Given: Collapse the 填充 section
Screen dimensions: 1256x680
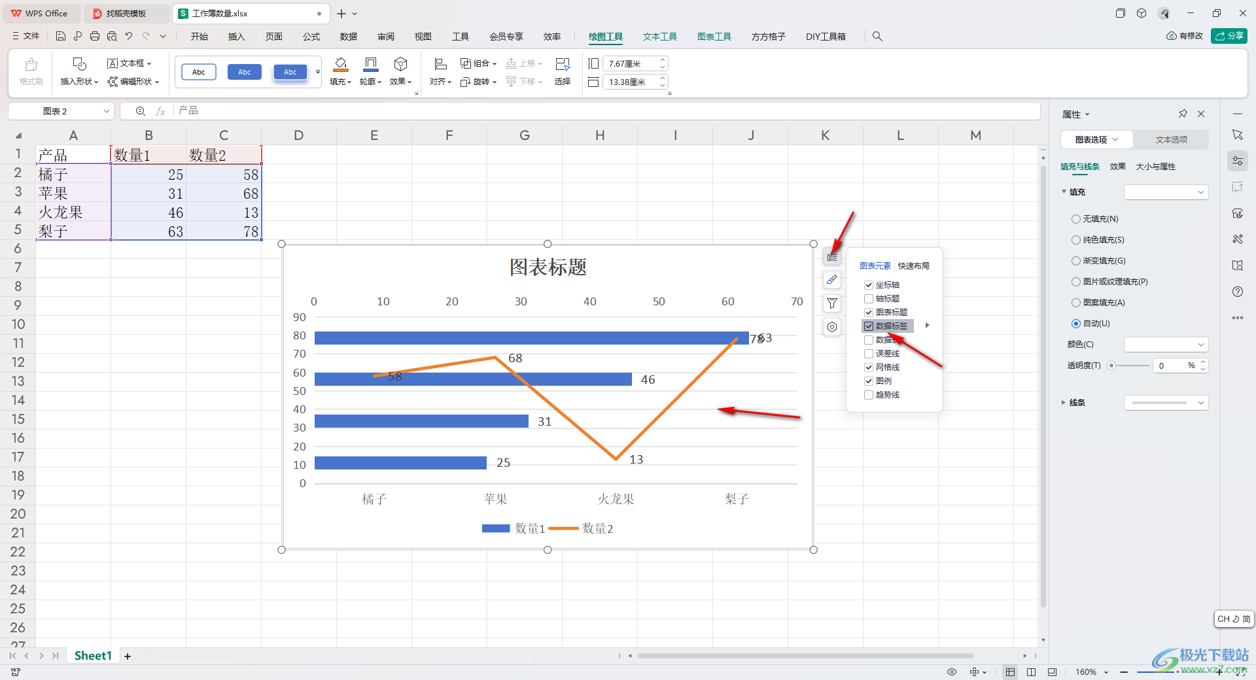Looking at the screenshot, I should [x=1064, y=192].
